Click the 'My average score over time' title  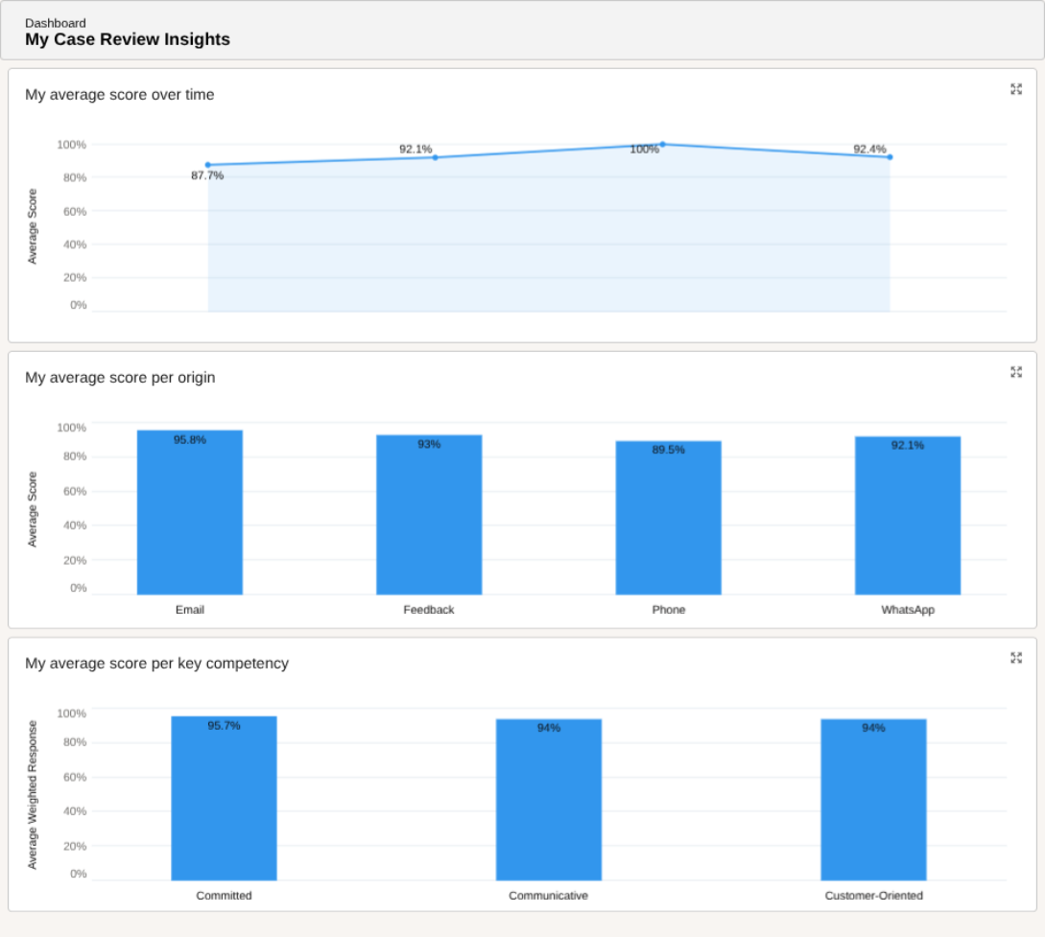point(120,95)
